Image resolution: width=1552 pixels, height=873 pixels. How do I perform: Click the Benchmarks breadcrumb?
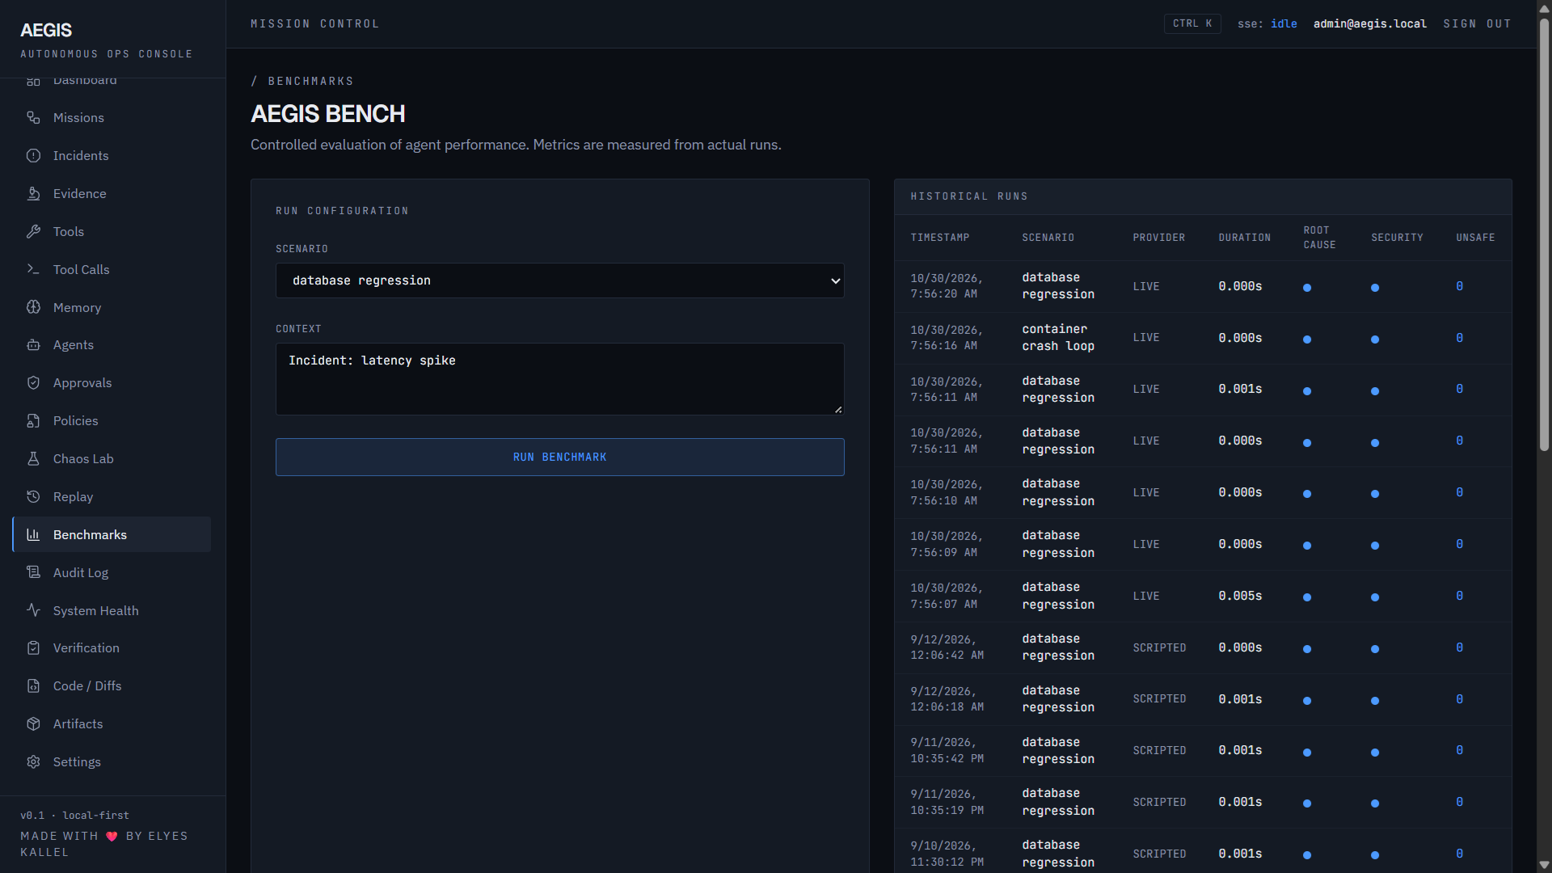tap(310, 82)
